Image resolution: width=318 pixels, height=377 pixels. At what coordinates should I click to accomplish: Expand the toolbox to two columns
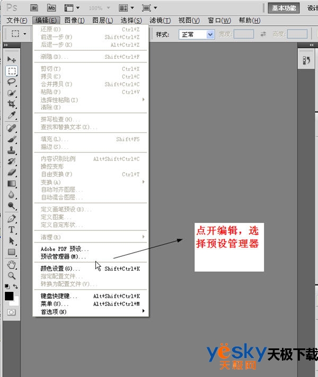pyautogui.click(x=6, y=45)
